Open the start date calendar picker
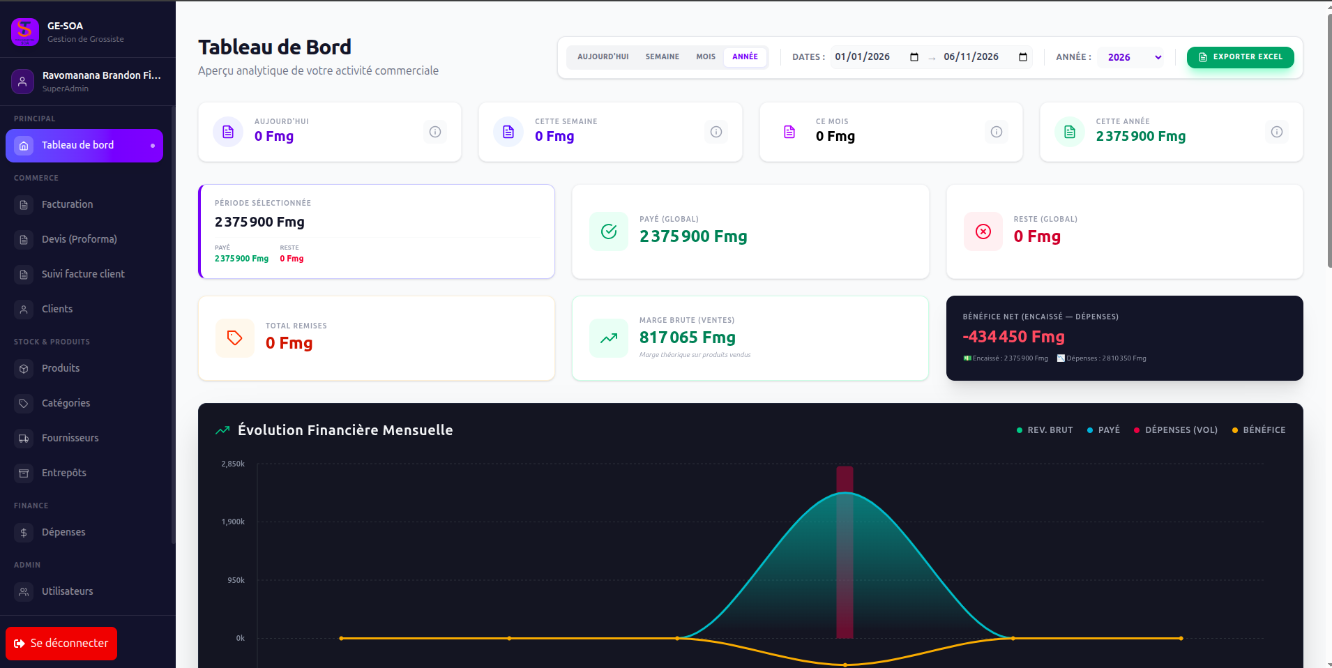 coord(914,57)
